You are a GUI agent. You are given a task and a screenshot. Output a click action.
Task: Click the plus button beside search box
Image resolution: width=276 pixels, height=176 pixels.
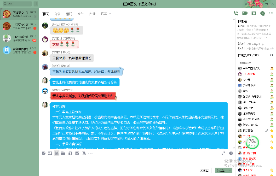click(36, 4)
